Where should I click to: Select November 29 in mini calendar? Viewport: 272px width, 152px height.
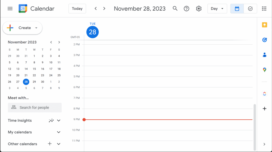(34, 82)
